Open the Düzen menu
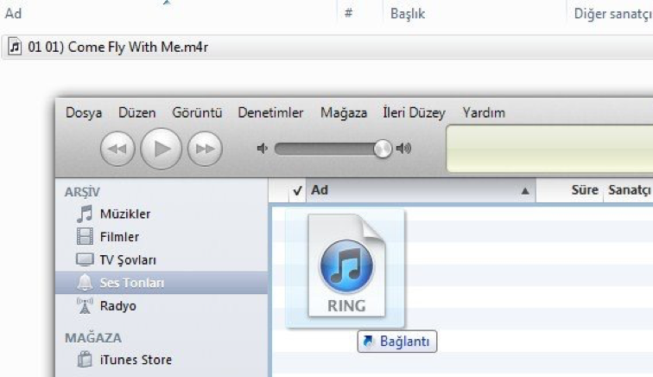This screenshot has width=653, height=377. click(137, 112)
